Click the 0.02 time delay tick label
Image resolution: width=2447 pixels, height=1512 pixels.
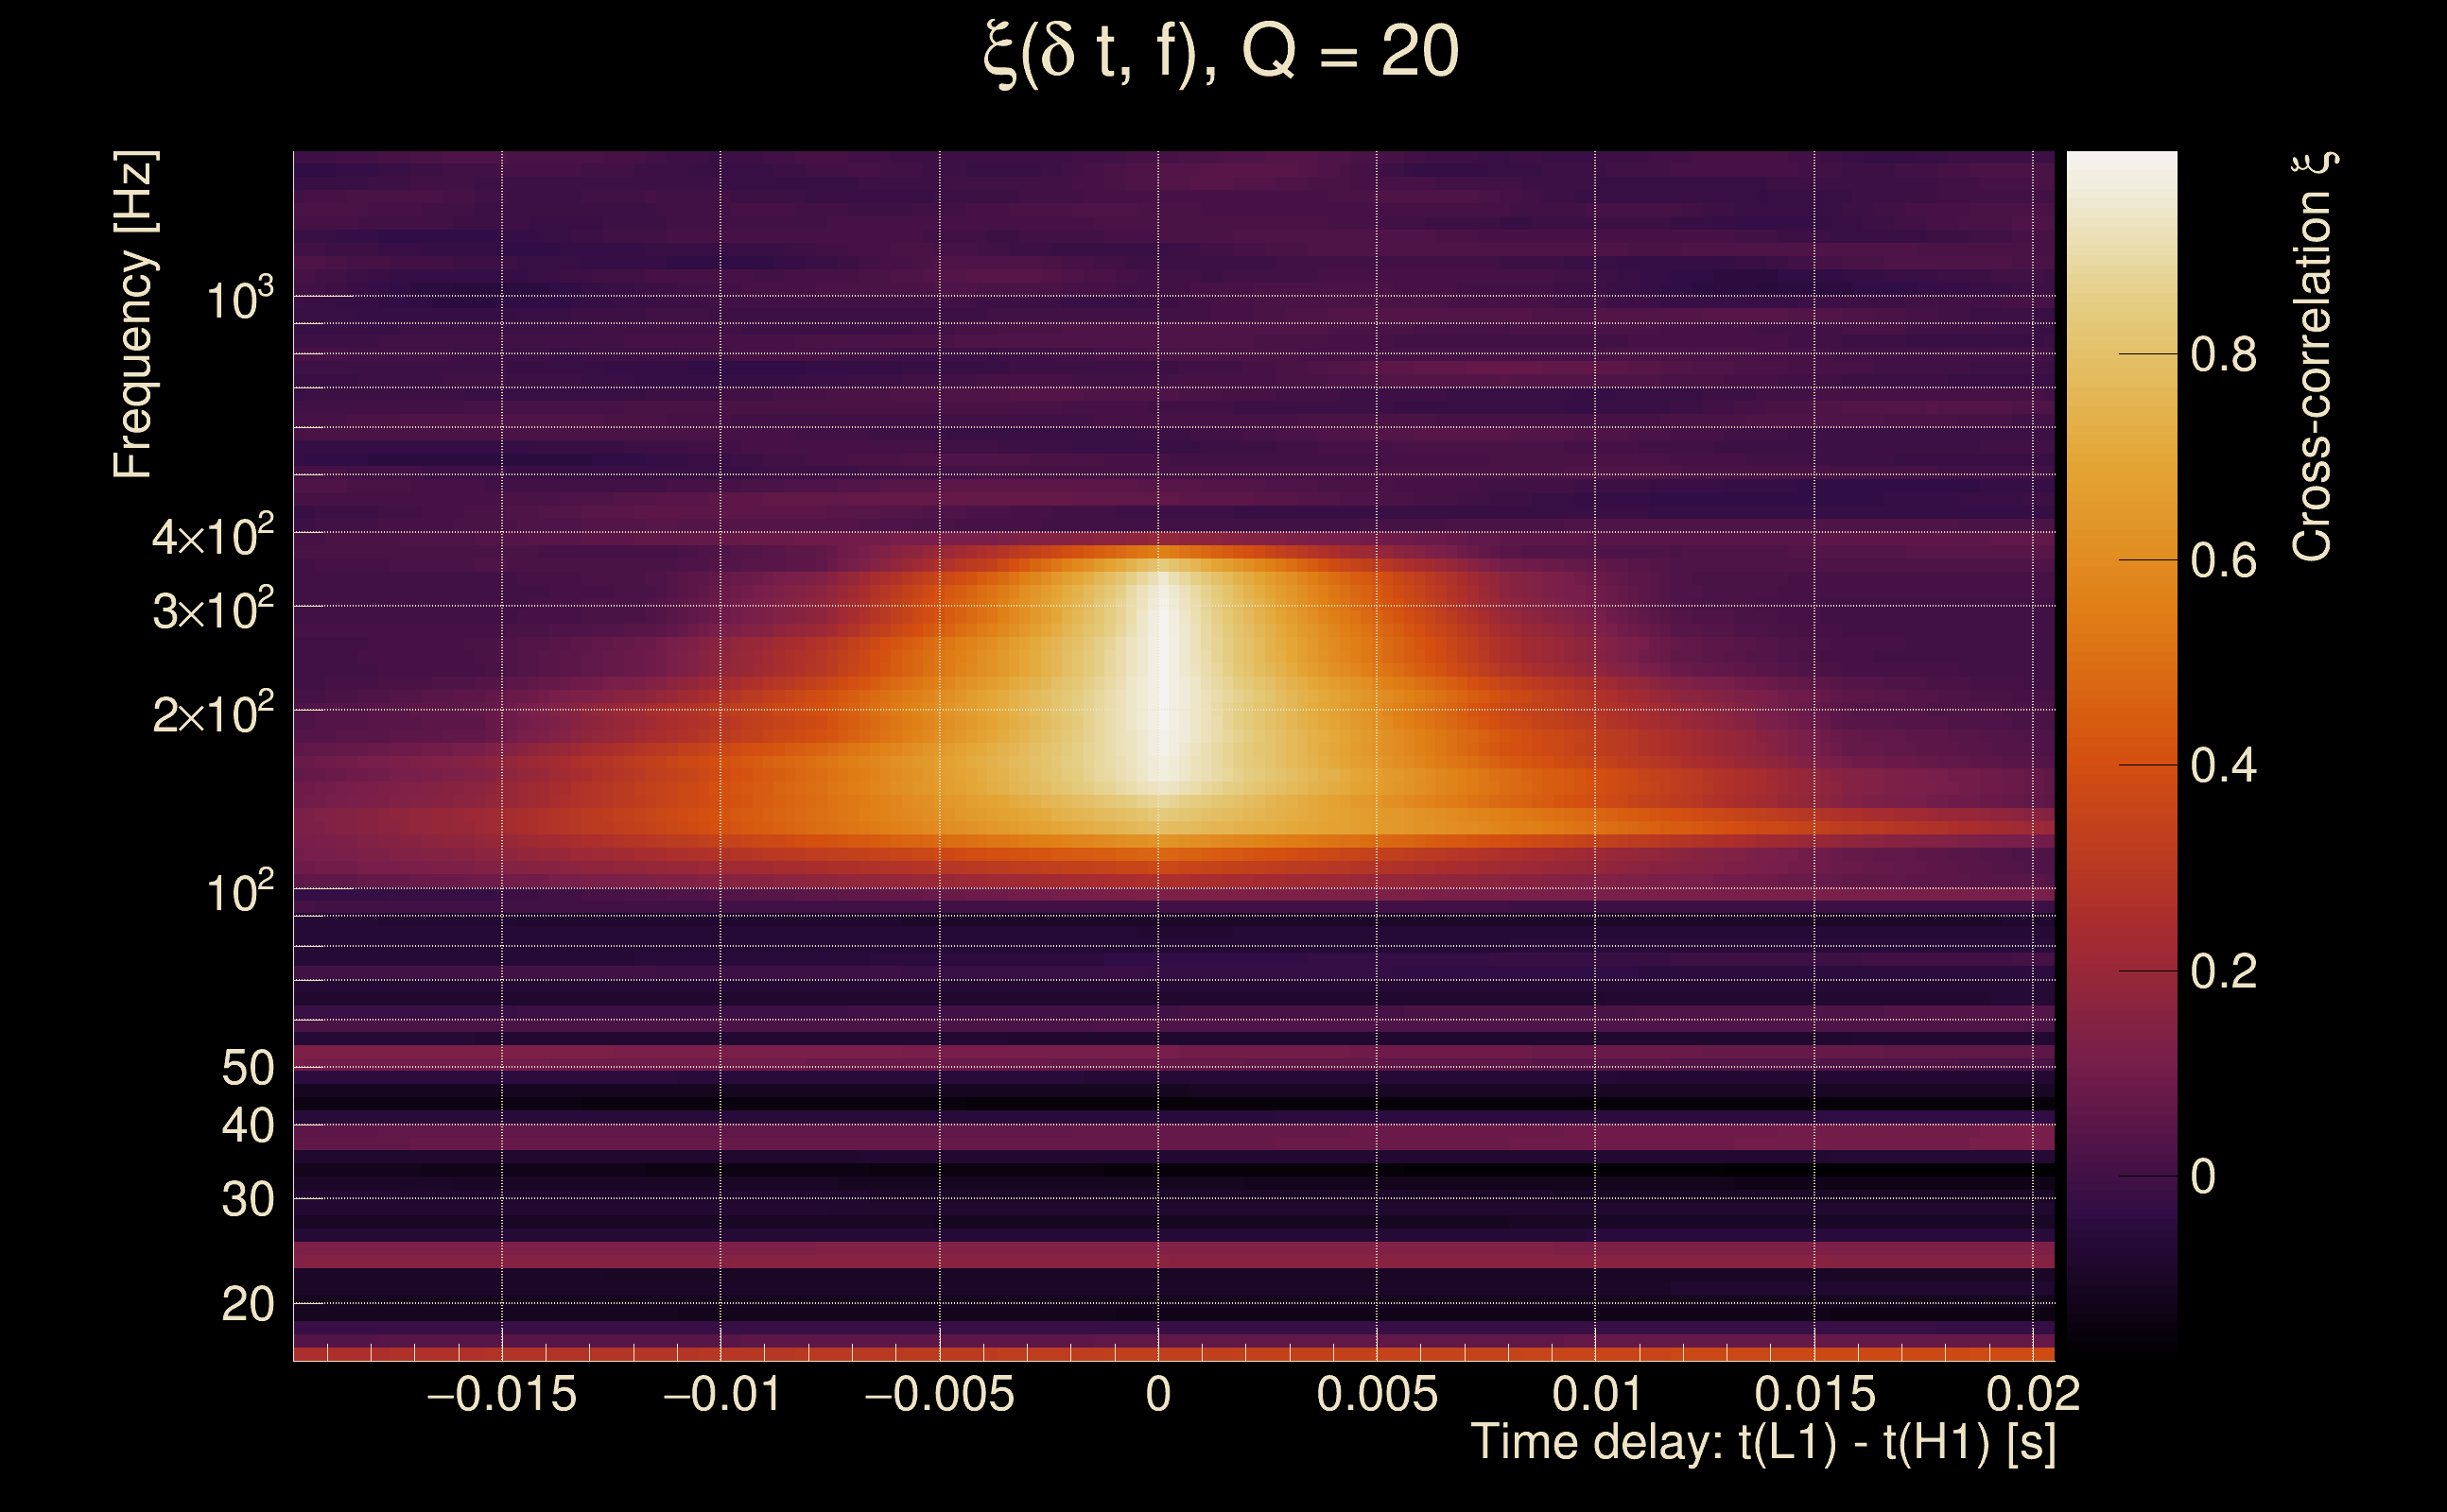(2032, 1395)
